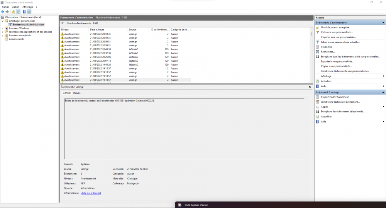Open the Affichage menu in the menu bar
The image size is (386, 208).
coord(27,7)
